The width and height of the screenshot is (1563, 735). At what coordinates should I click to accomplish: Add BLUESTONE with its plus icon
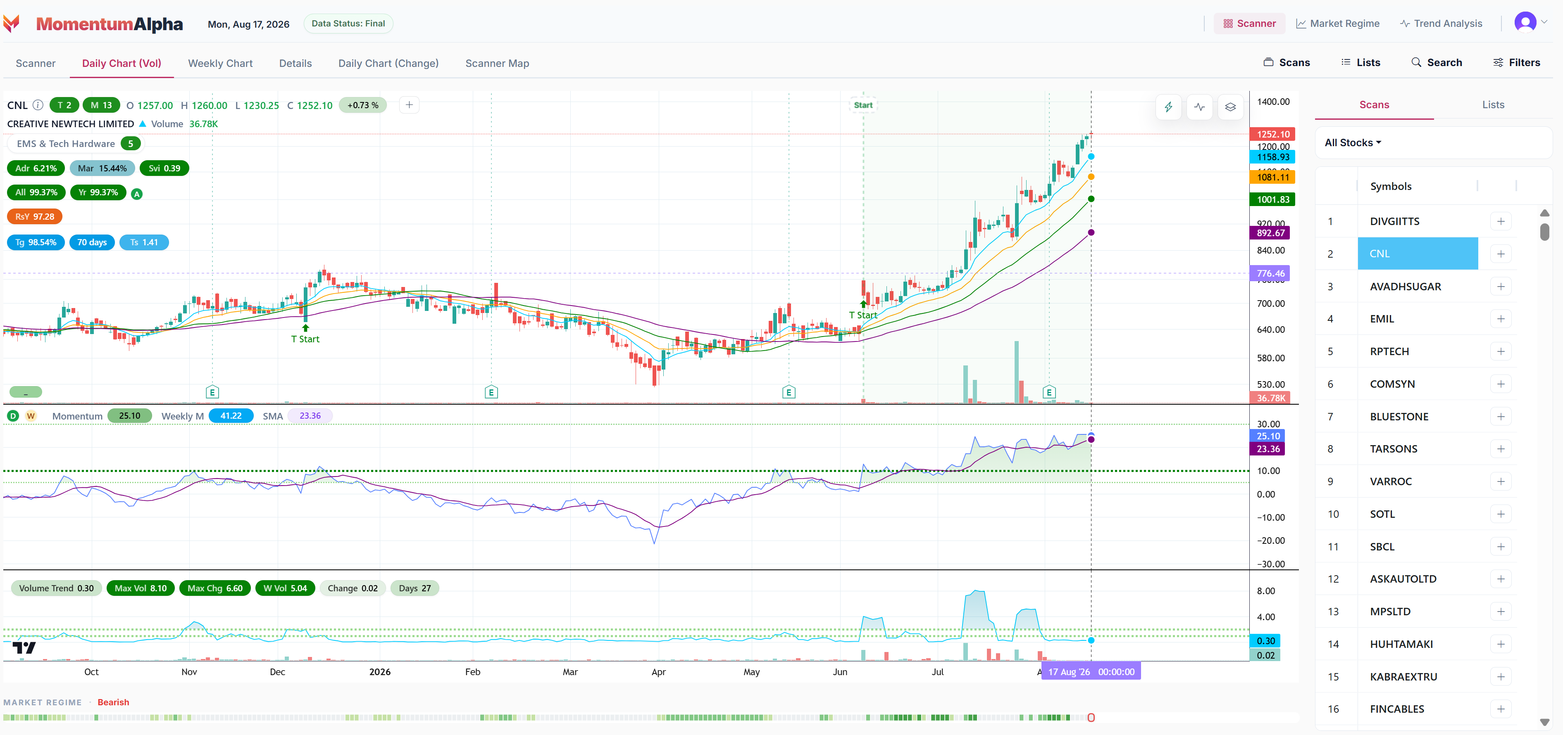click(1501, 417)
